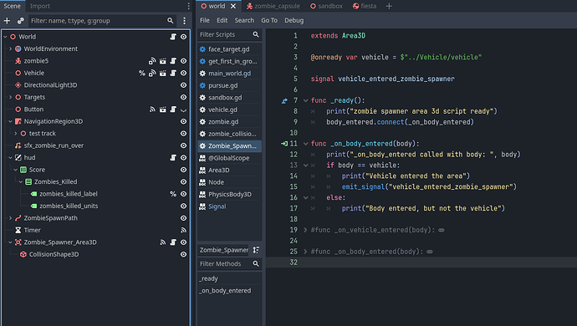
Task: Click signal connection icon on line 7
Action: 284,100
